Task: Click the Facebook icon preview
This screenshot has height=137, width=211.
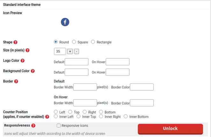Action: click(65, 22)
